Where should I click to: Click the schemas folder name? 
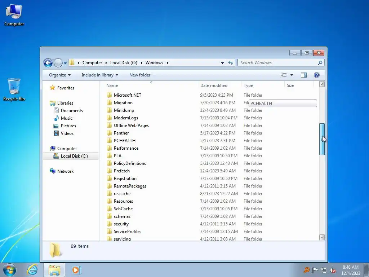(122, 216)
